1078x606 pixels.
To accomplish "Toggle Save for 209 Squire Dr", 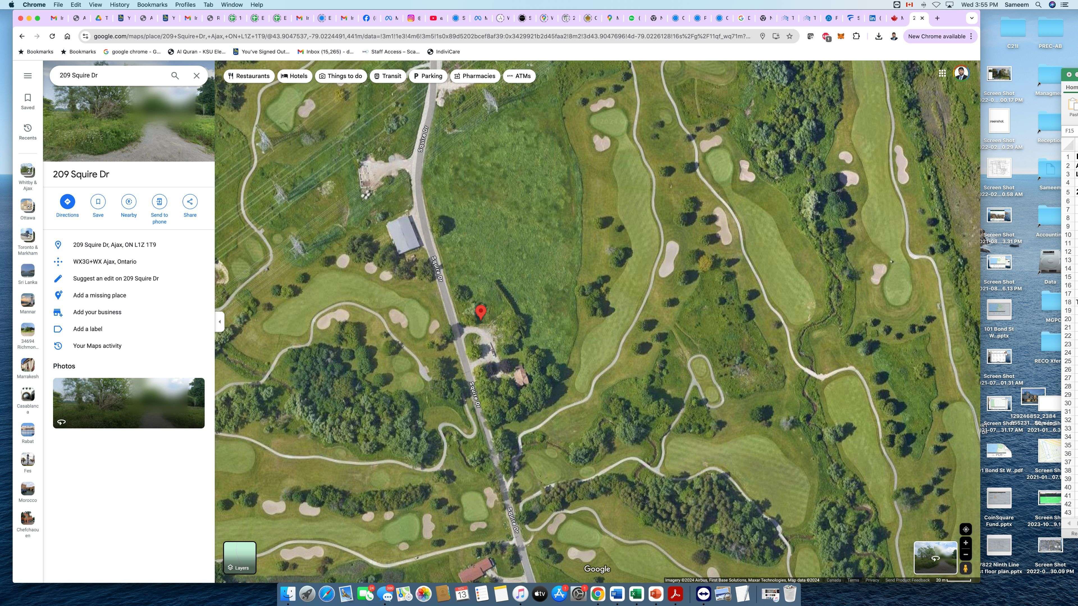I will pos(98,202).
